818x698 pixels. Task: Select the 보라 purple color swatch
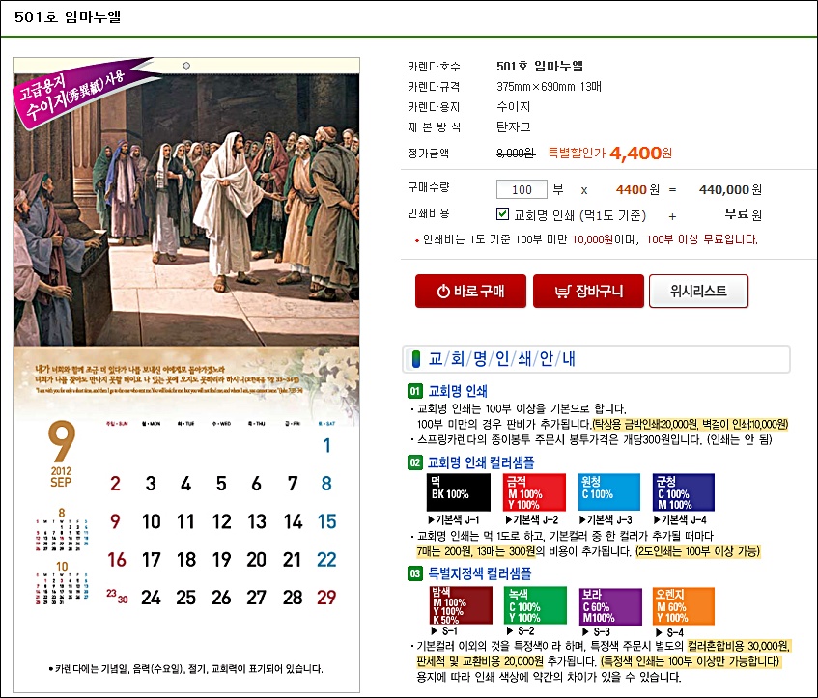tap(610, 605)
